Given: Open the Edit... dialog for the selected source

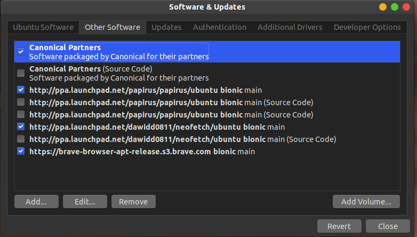Looking at the screenshot, I should [85, 202].
